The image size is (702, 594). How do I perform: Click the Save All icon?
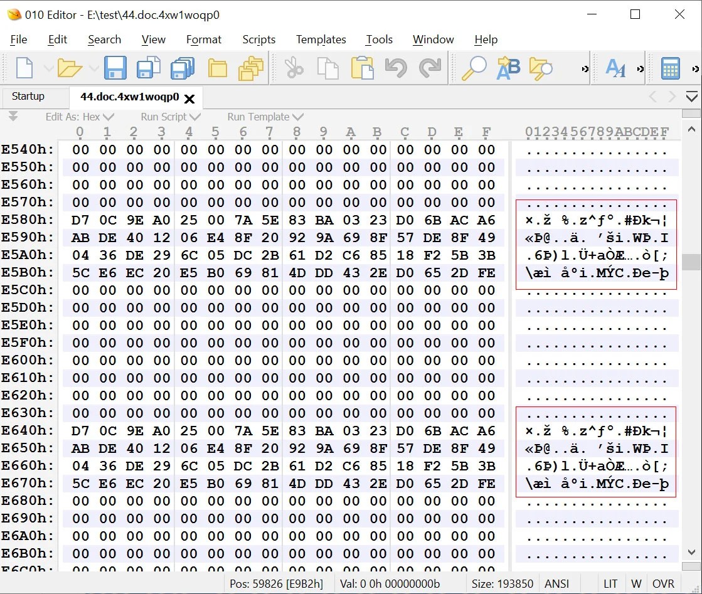[182, 68]
